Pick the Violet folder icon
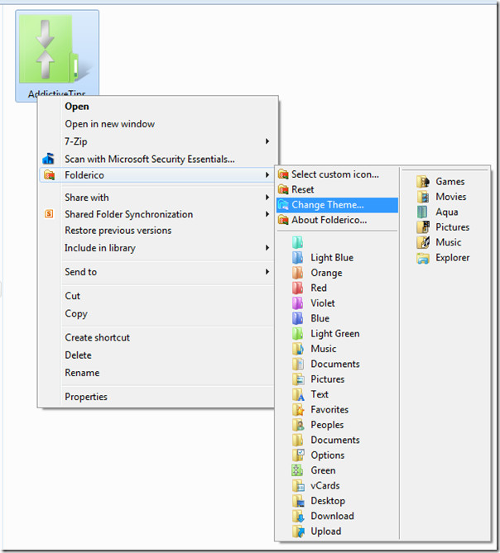The height and width of the screenshot is (553, 500). click(298, 303)
